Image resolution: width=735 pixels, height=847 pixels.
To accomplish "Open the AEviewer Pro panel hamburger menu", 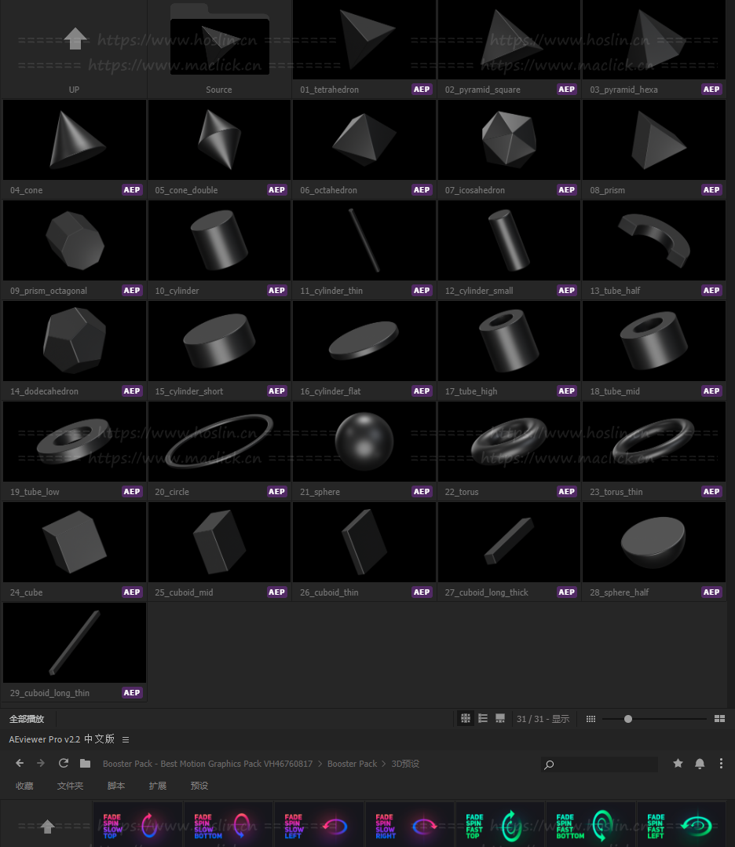I will (x=126, y=739).
